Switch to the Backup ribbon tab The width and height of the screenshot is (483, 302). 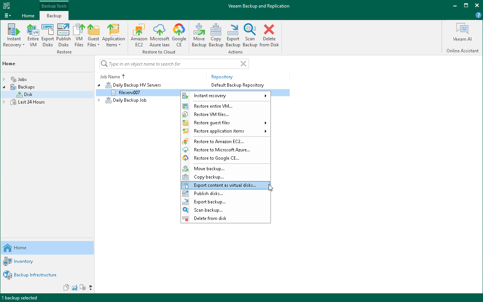click(x=54, y=15)
